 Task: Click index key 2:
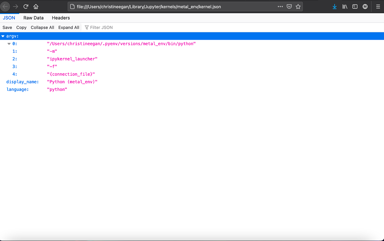click(15, 59)
